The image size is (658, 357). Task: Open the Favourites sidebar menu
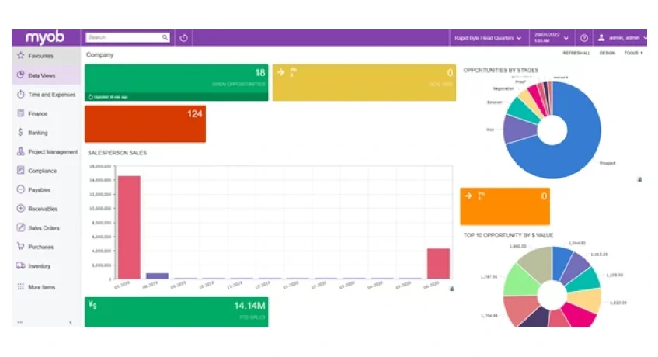[46, 56]
